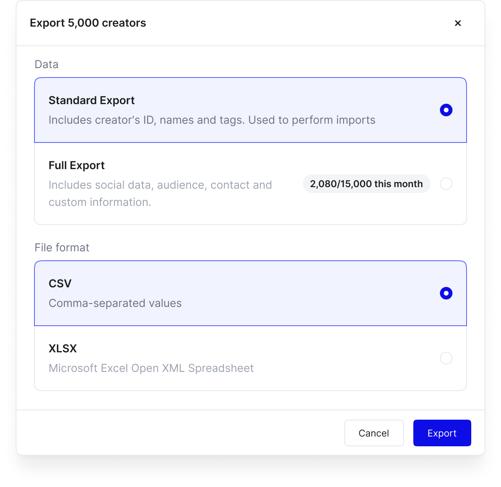This screenshot has height=487, width=501.
Task: Click the 'Full Export' option title
Action: tap(77, 166)
